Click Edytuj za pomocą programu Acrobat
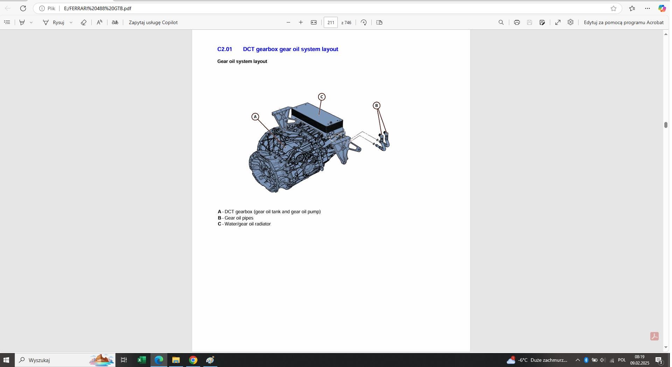This screenshot has width=672, height=367. point(624,22)
